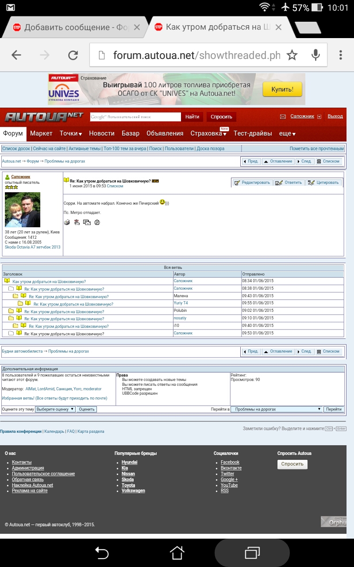
Task: Open the 'Новости' menu item
Action: click(102, 133)
